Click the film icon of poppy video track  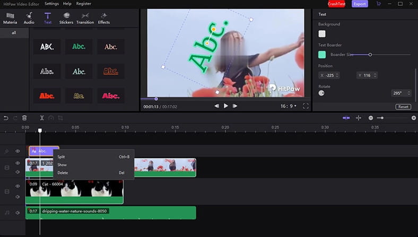pyautogui.click(x=7, y=168)
